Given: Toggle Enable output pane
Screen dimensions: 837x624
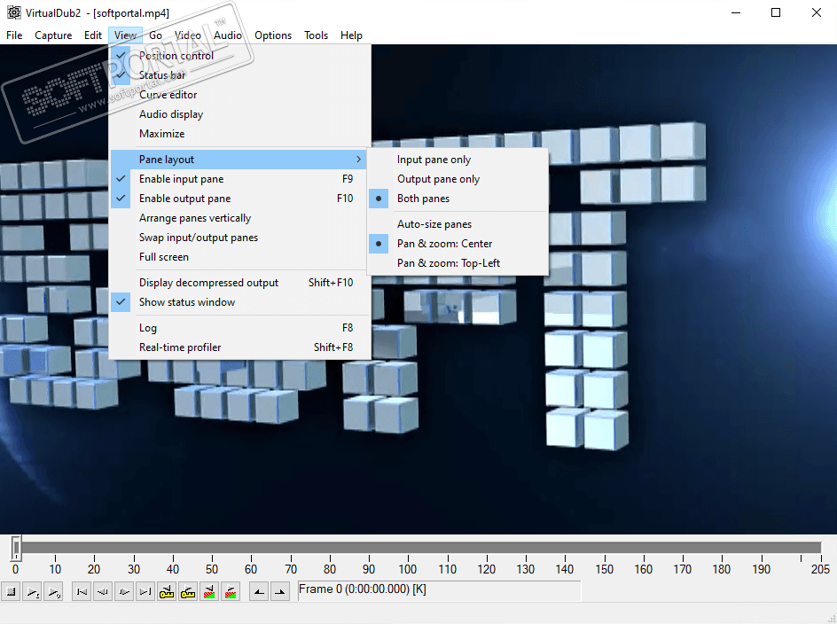Looking at the screenshot, I should click(239, 199).
